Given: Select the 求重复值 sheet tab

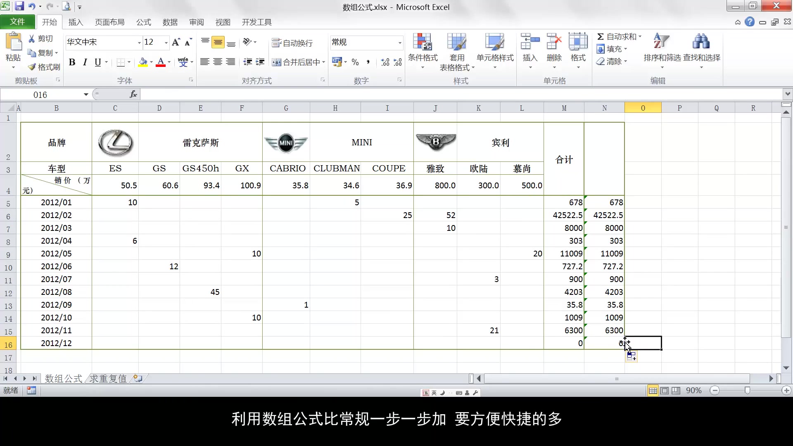Looking at the screenshot, I should coord(107,378).
